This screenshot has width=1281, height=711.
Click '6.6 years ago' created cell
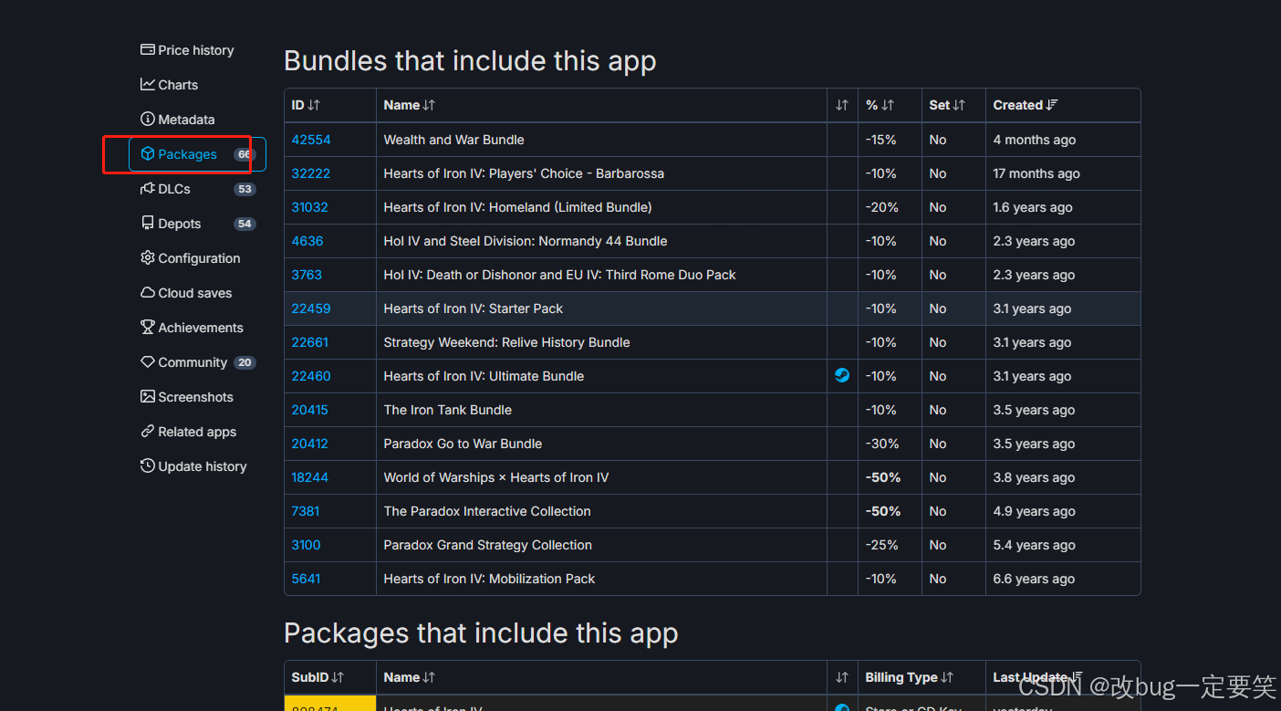point(1063,579)
